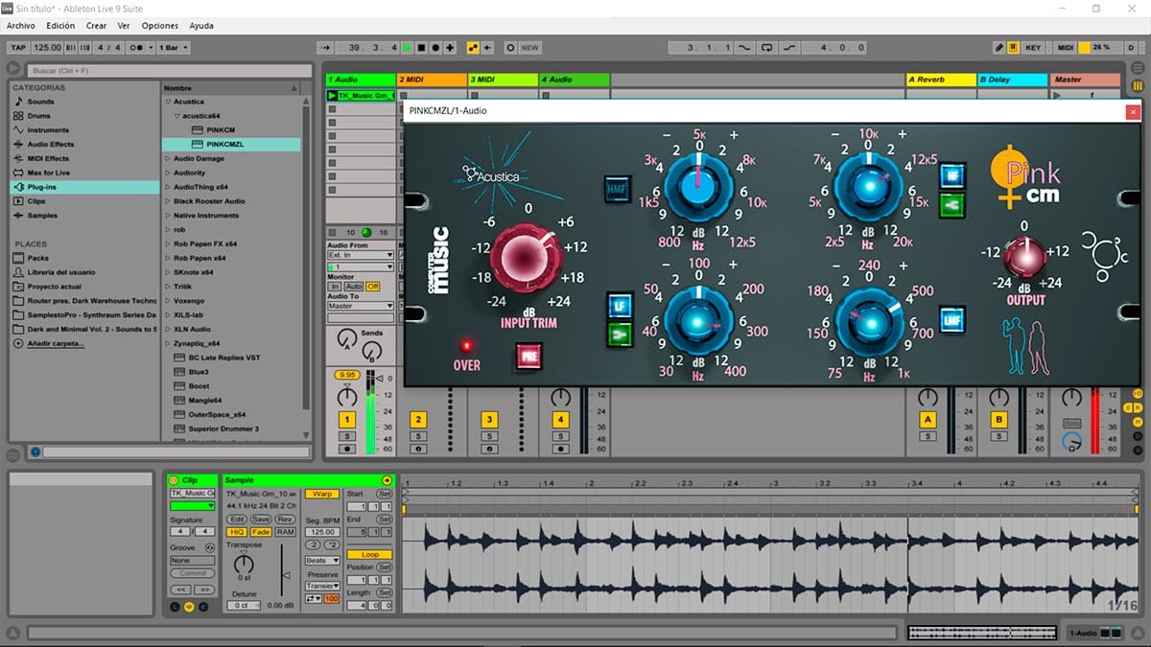Toggle the HMF band button
The height and width of the screenshot is (647, 1151).
click(618, 191)
